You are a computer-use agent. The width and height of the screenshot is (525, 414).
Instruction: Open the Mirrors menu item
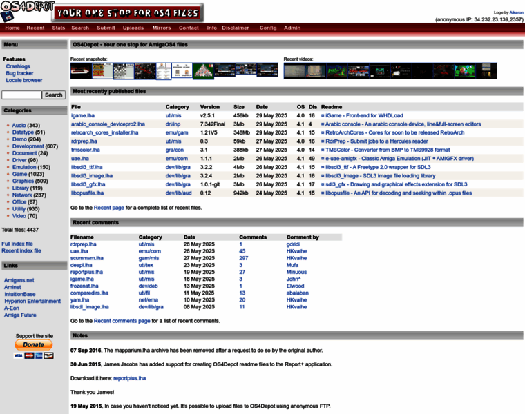coord(162,28)
